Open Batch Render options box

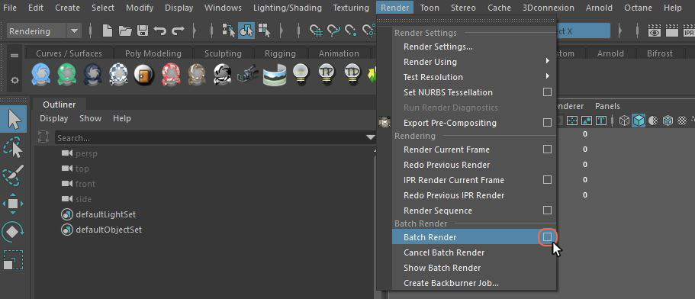tap(548, 237)
